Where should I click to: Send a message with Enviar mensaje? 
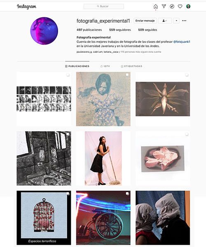[x=145, y=21]
